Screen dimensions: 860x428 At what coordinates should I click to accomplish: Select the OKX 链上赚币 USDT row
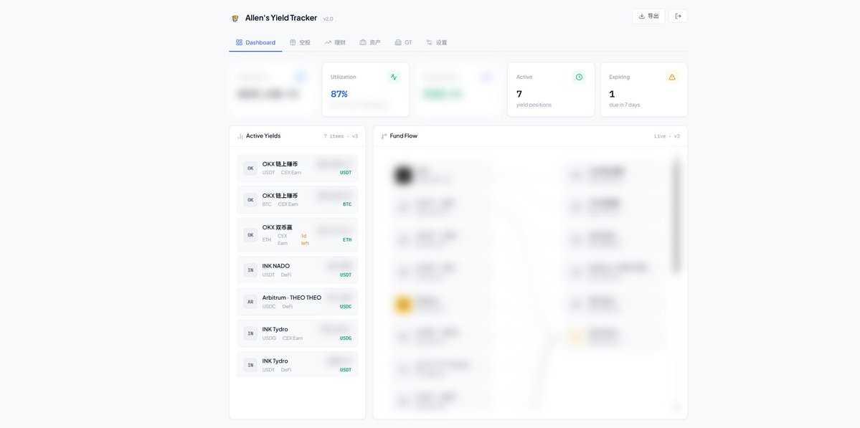(x=297, y=168)
